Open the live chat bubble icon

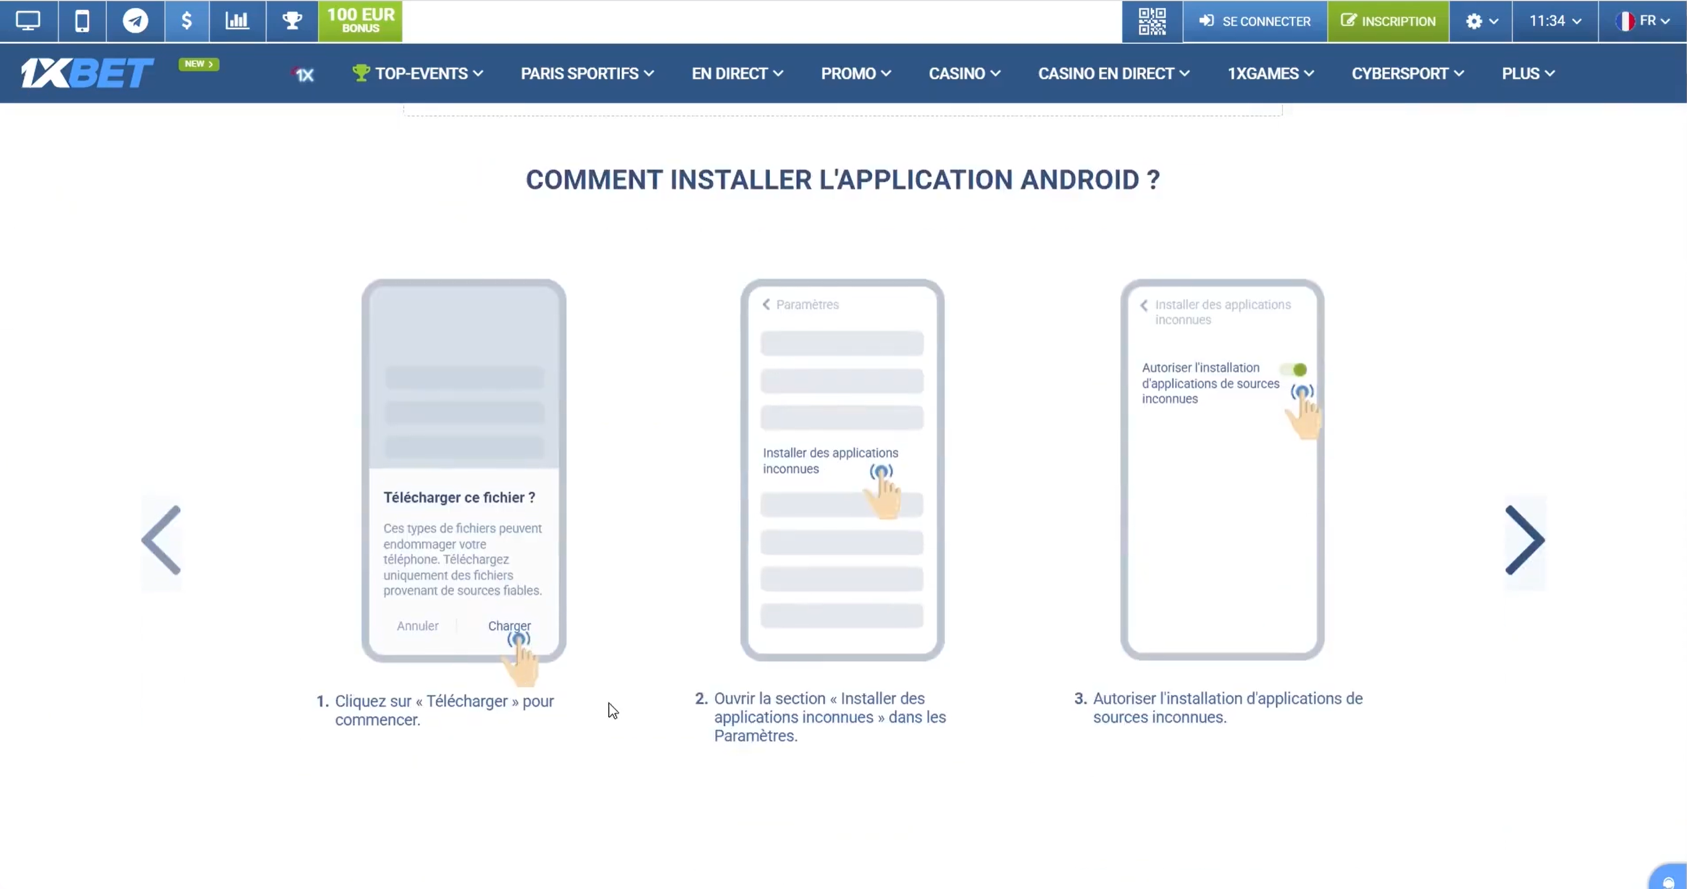coord(1668,880)
